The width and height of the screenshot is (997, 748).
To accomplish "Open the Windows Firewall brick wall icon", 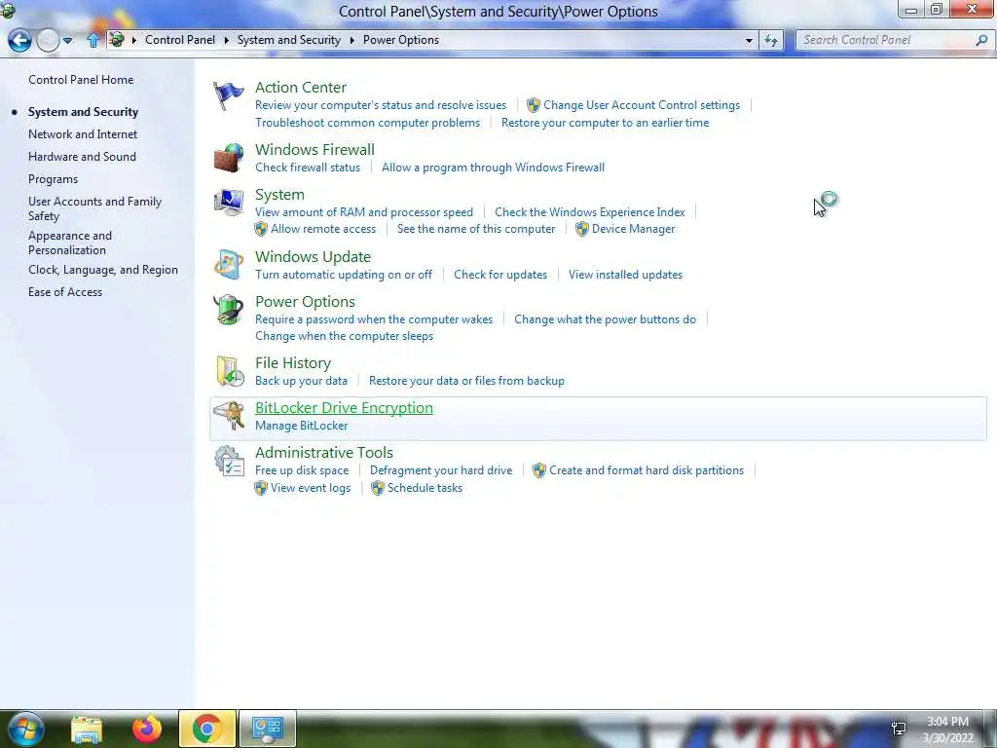I will click(228, 158).
